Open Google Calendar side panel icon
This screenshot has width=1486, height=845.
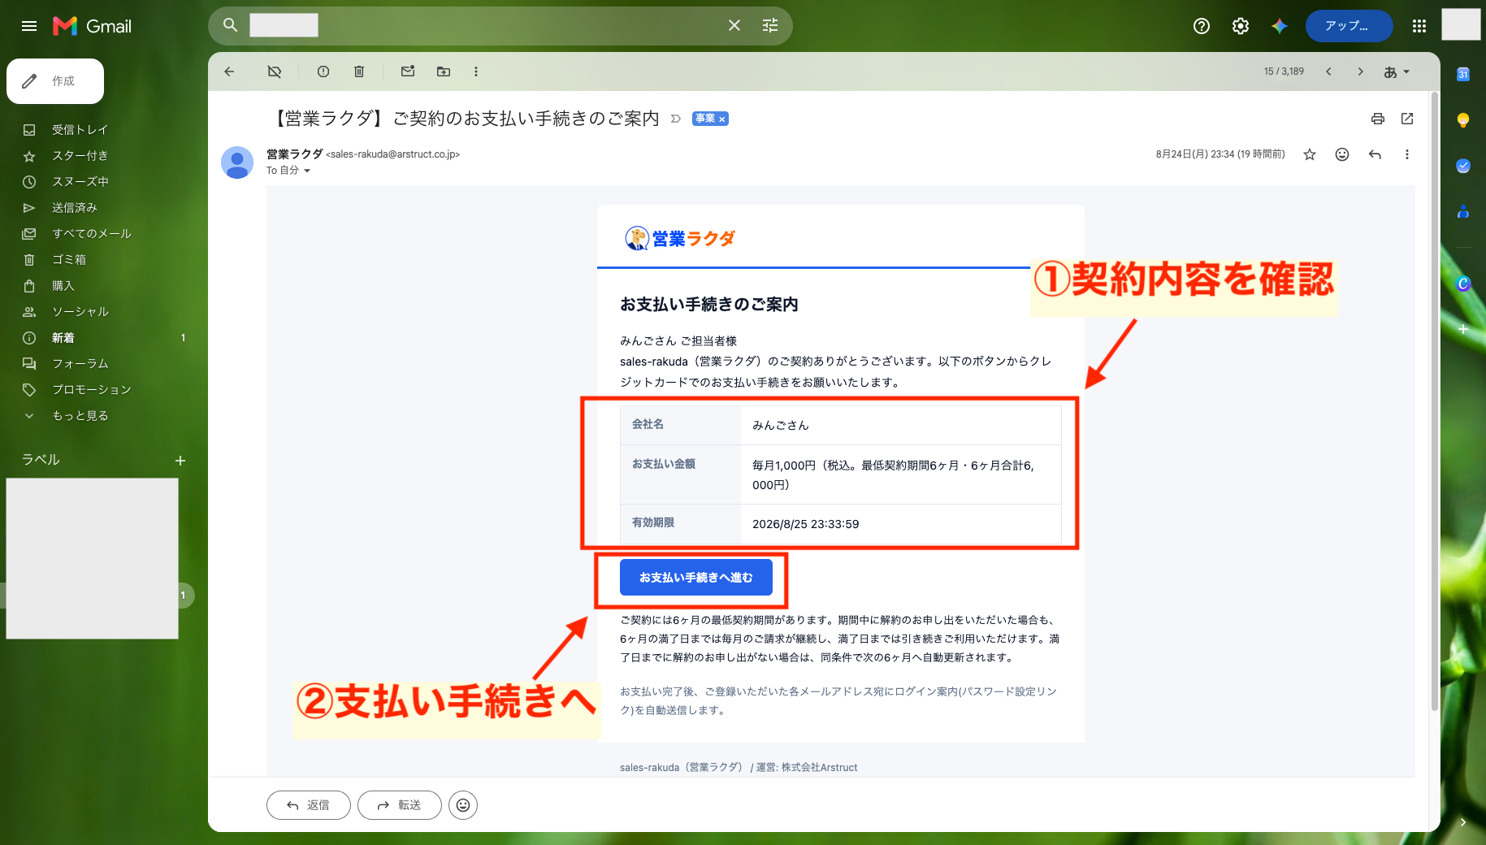(x=1463, y=75)
